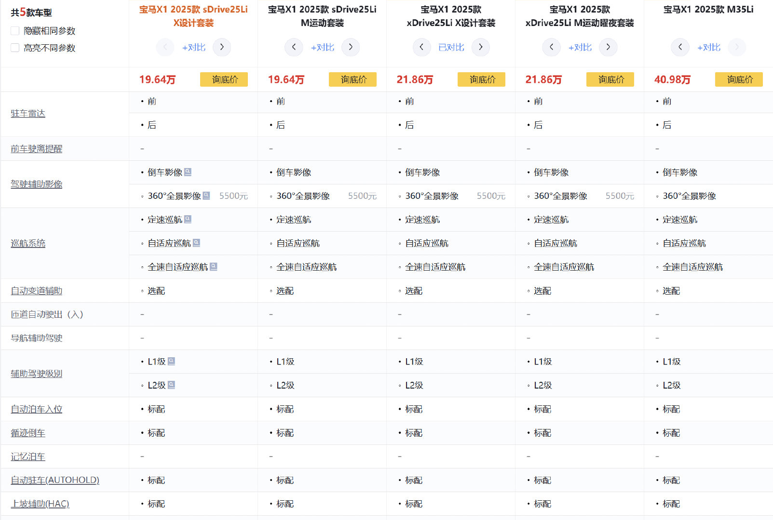Click 已对比 for xDrive25Li X设计套装
The width and height of the screenshot is (773, 520).
point(451,47)
